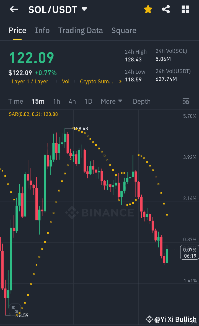Image resolution: width=199 pixels, height=326 pixels.
Task: Expand the More timeframes dropdown
Action: (x=111, y=101)
